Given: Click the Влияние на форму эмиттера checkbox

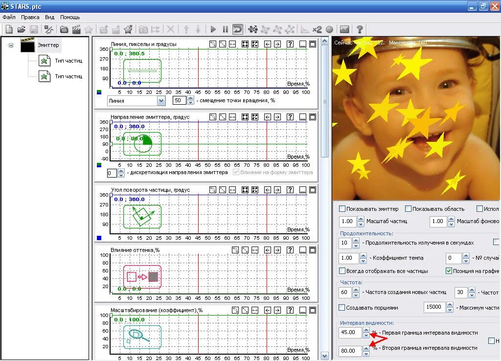Looking at the screenshot, I should [236, 172].
